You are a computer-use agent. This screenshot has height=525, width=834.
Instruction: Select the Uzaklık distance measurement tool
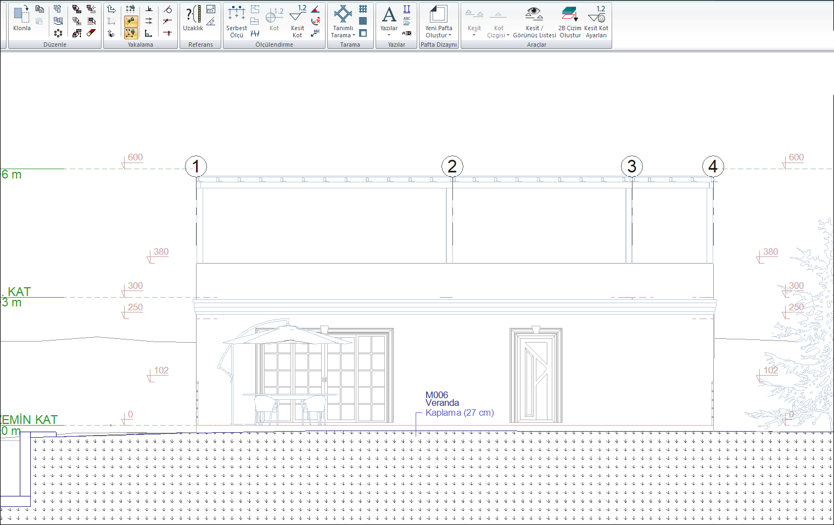pos(193,18)
